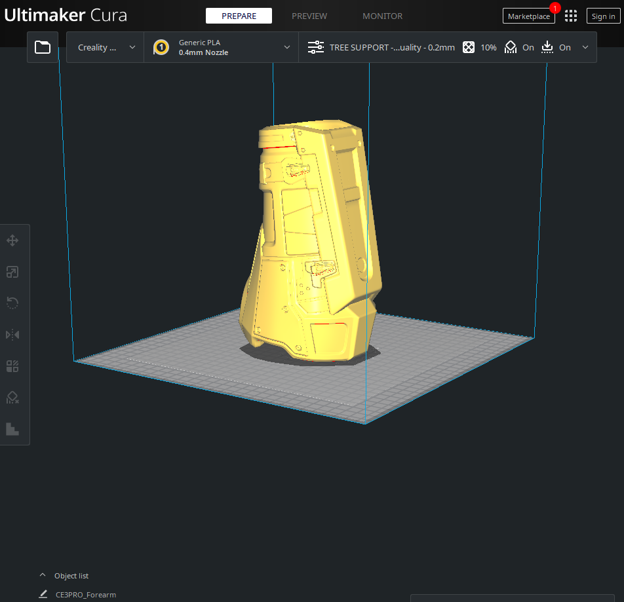
Task: Click the build plate adhesion icon
Action: tap(547, 47)
